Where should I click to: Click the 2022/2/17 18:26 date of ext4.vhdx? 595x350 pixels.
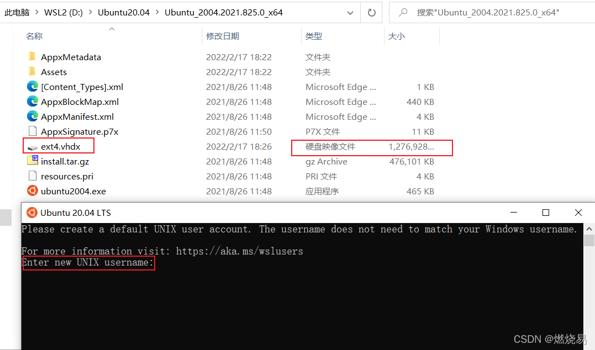point(239,146)
